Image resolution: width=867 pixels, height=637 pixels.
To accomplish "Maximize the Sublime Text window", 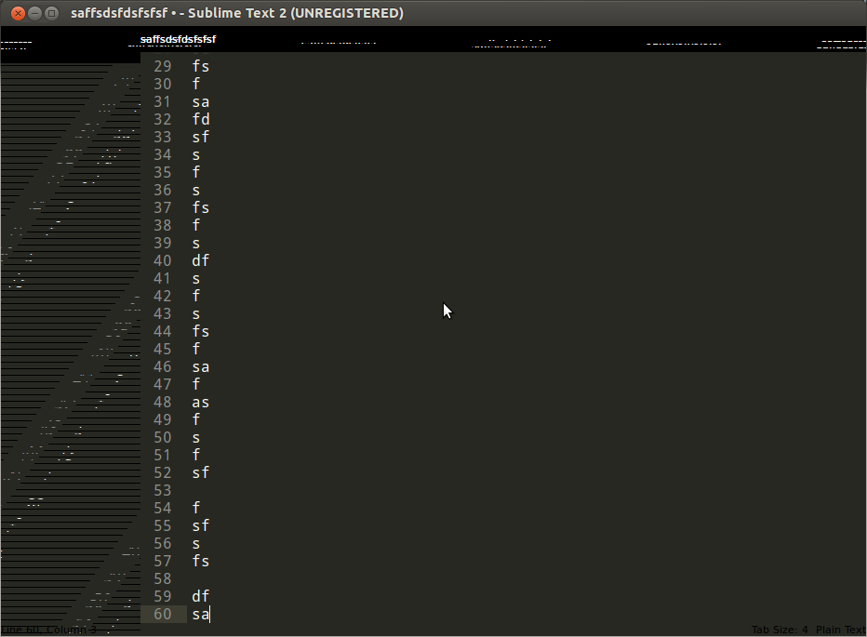I will 52,13.
